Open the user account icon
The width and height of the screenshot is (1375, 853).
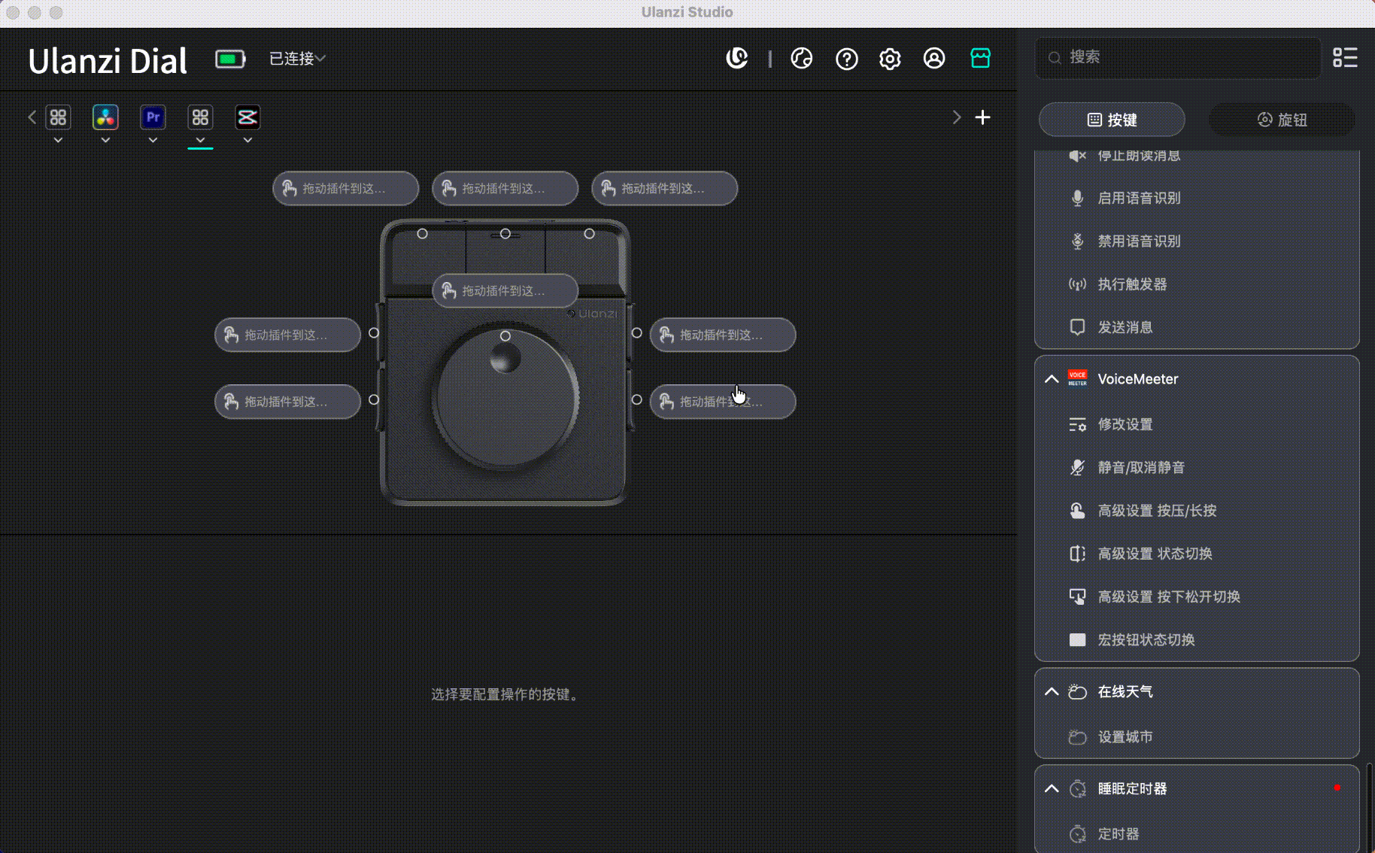[933, 59]
